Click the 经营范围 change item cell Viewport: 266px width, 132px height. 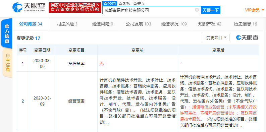76,101
